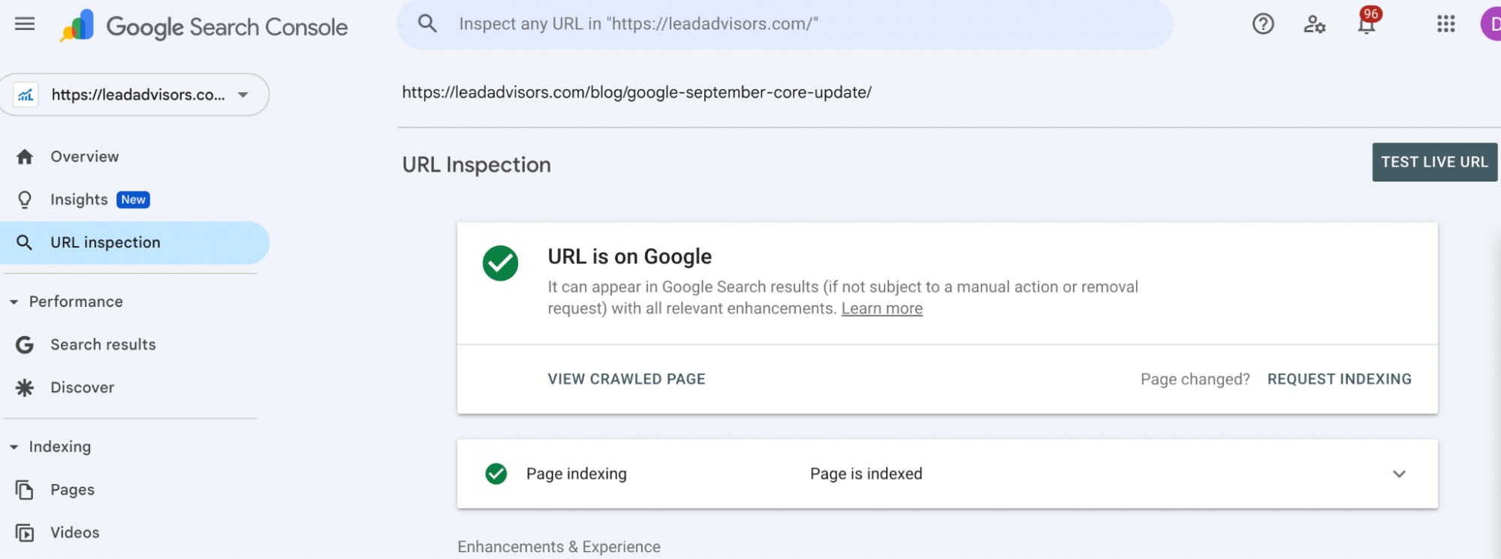Open Insights in the sidebar
Viewport: 1501px width, 559px height.
pos(79,200)
